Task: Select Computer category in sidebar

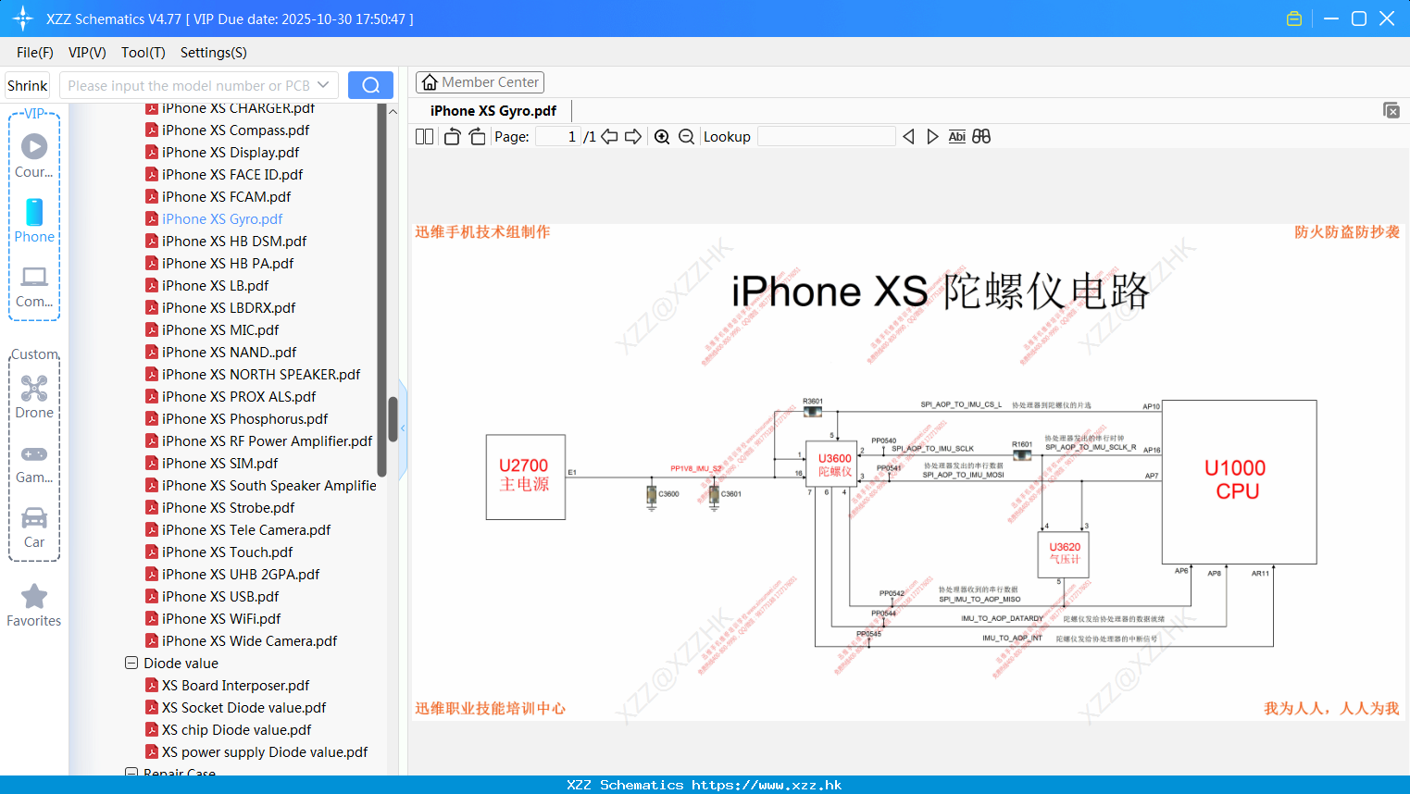Action: tap(34, 287)
